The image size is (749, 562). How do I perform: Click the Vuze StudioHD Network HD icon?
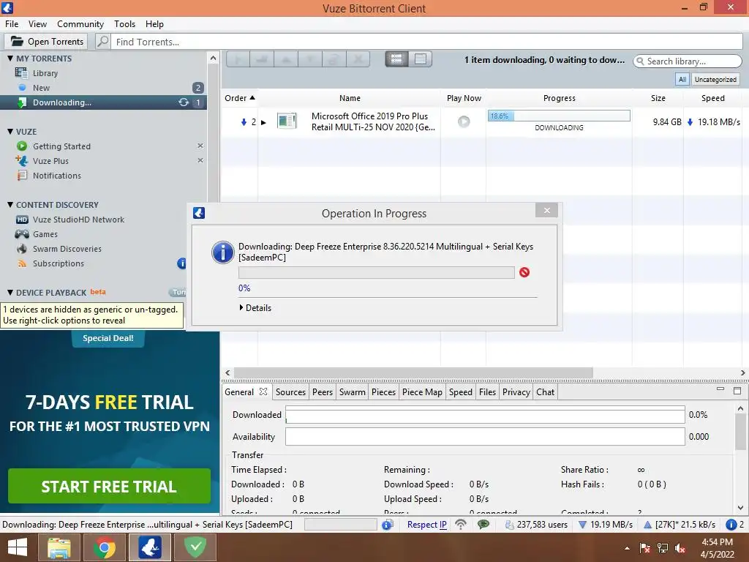click(x=22, y=220)
